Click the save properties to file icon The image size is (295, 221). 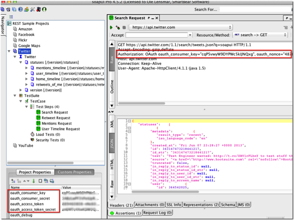point(52,181)
